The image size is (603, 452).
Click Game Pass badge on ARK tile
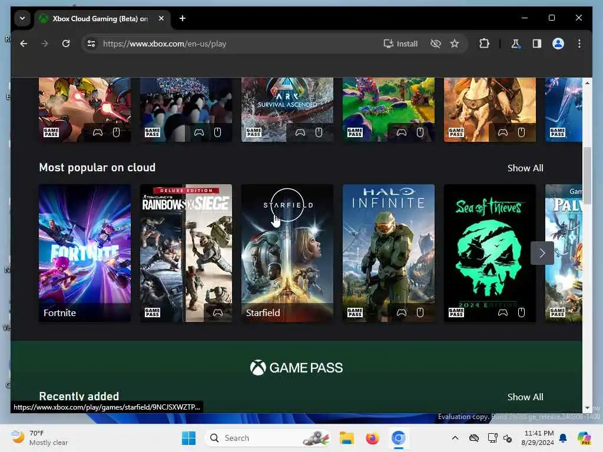tap(254, 132)
